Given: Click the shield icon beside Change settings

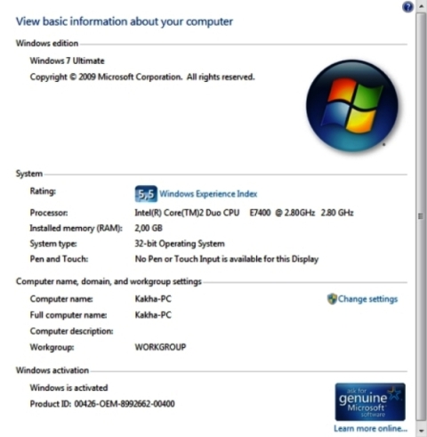Looking at the screenshot, I should (x=332, y=299).
